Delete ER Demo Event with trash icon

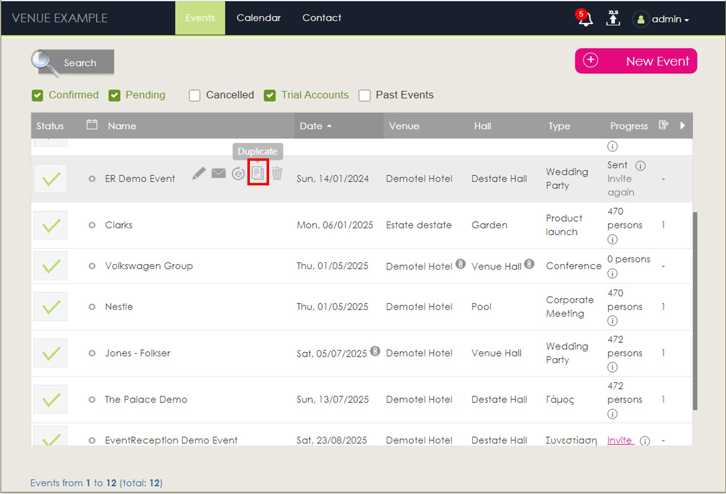click(277, 173)
